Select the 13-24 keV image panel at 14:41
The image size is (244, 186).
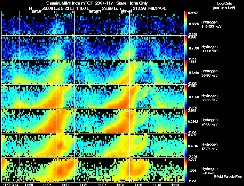139,145
